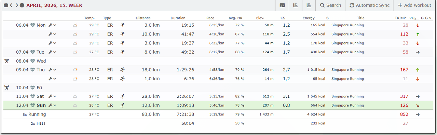Open the Search button
The width and height of the screenshot is (437, 135).
click(x=330, y=5)
